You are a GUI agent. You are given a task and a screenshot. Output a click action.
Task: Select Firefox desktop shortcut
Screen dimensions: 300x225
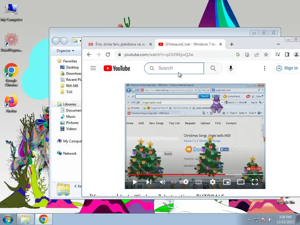[11, 103]
